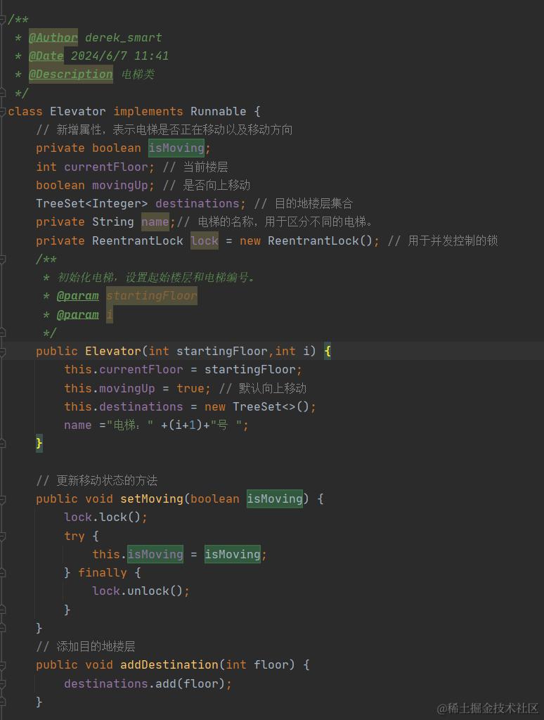Click the destinations.add(floor) call
Screen dimensions: 544x720
click(145, 683)
